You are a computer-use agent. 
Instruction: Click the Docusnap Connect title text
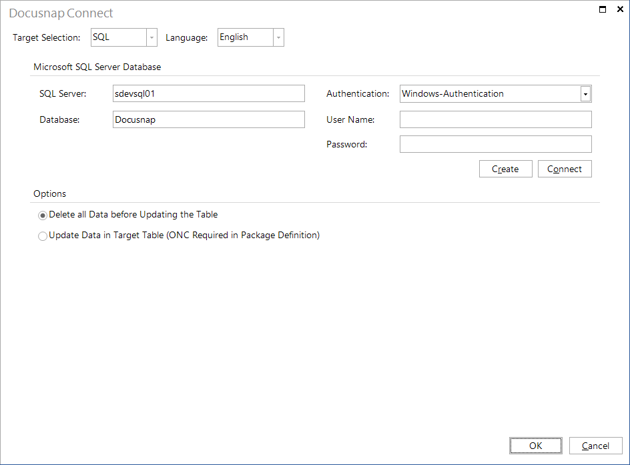[x=61, y=13]
